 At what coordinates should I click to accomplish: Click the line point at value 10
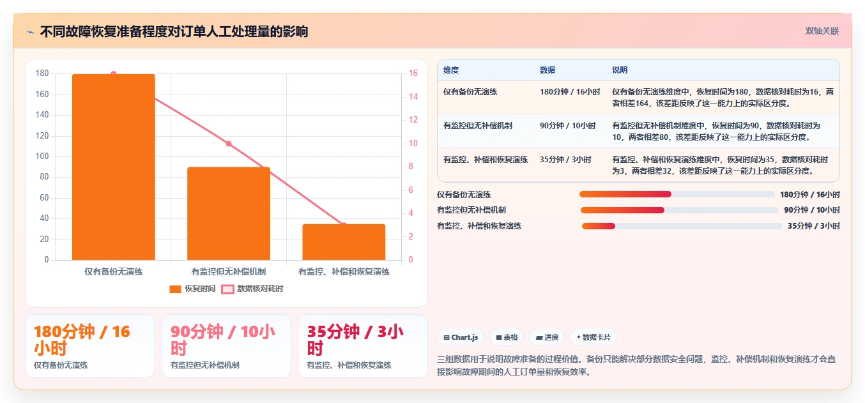(x=229, y=144)
